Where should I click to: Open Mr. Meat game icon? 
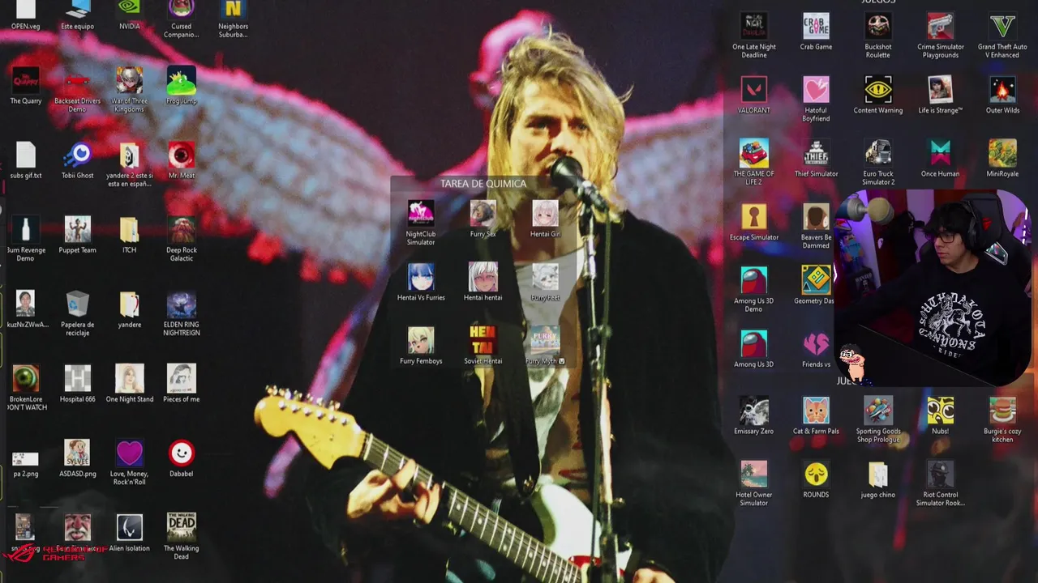pyautogui.click(x=181, y=156)
